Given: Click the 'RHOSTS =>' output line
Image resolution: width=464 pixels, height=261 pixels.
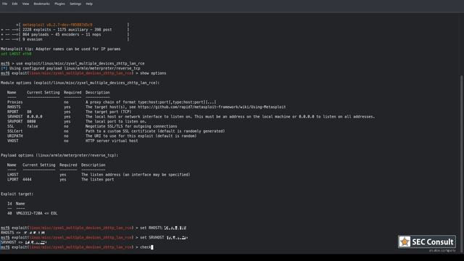Looking at the screenshot, I should click(22, 233).
